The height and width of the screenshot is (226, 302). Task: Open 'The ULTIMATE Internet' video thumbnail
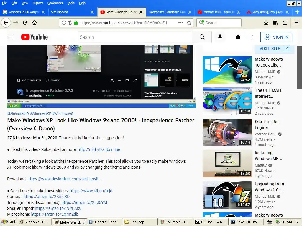click(227, 101)
